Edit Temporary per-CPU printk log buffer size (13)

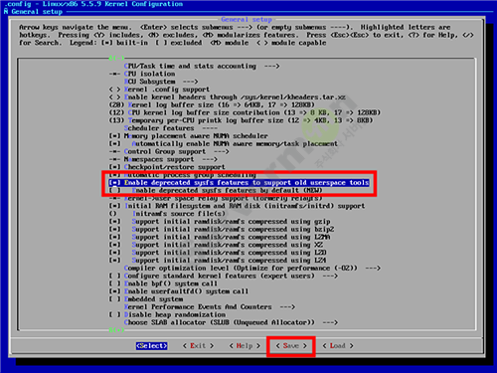pyautogui.click(x=241, y=120)
